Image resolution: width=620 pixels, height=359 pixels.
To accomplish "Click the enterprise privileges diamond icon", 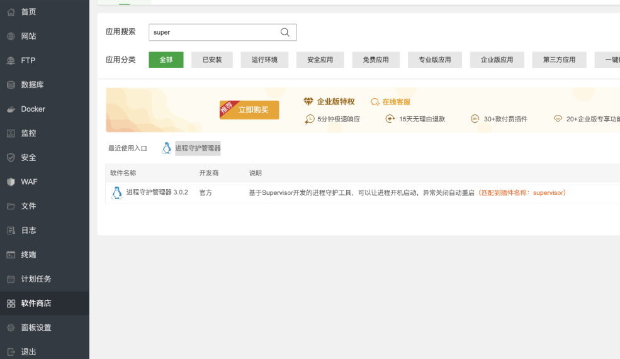I will tap(308, 102).
